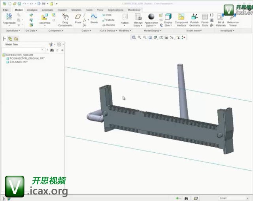Image resolution: width=253 pixels, height=201 pixels.
Task: Click the Assemble component icon
Action: tap(45, 17)
